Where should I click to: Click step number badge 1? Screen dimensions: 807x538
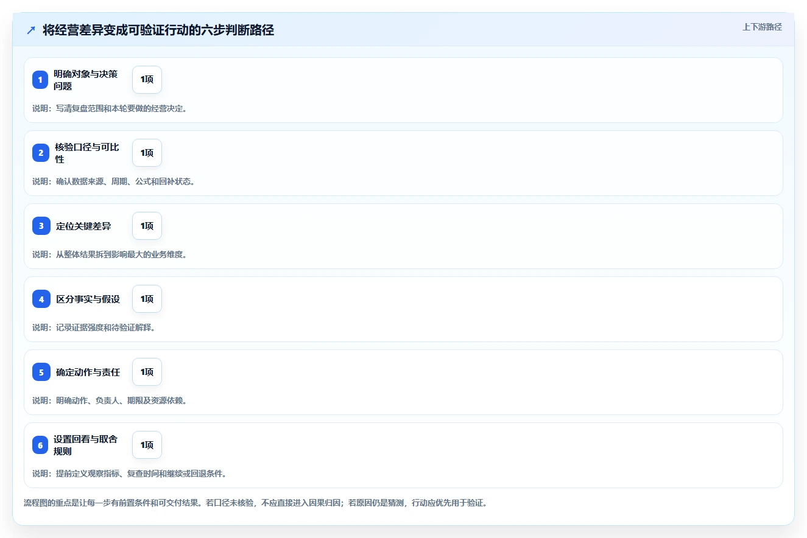pos(40,80)
